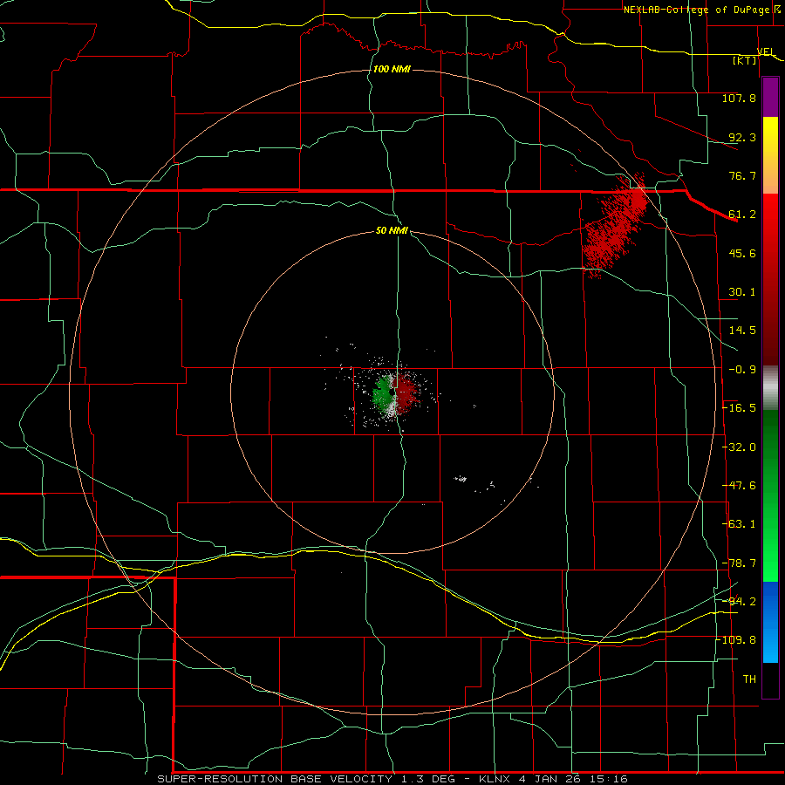785x785 pixels.
Task: Select the -32.0 legend value
Action: (x=739, y=447)
